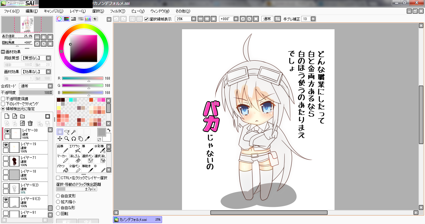Open the ファイル(F) menu

12,11
